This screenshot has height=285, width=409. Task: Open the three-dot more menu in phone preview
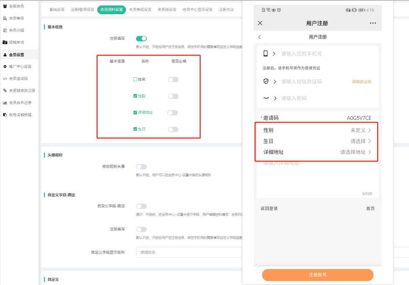[373, 23]
